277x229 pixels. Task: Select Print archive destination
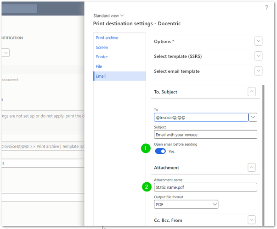pos(107,38)
